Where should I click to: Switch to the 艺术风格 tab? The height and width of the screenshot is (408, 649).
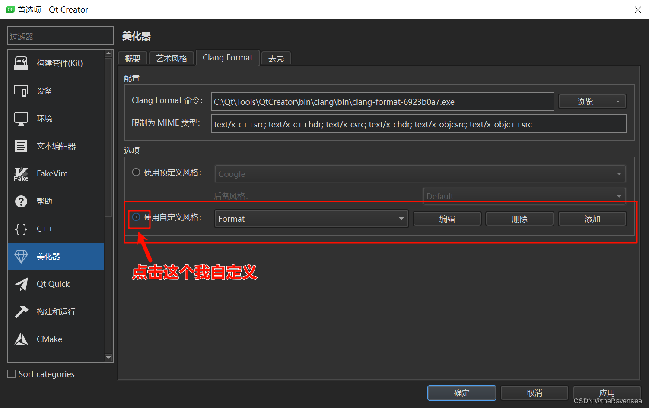172,58
